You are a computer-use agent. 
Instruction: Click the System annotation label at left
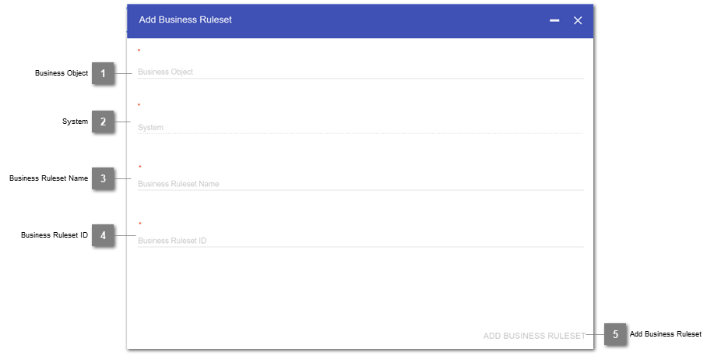(76, 122)
